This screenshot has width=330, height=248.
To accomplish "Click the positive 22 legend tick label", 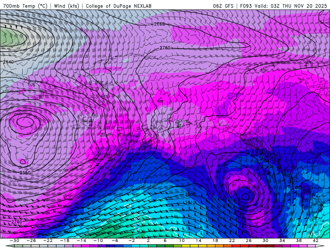I will [232, 241].
